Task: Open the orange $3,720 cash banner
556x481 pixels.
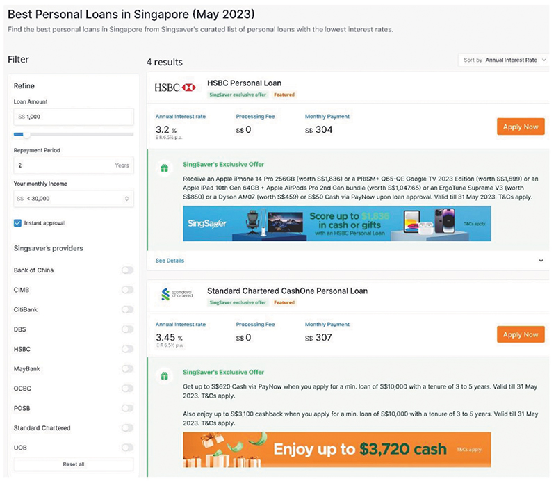Action: (x=336, y=450)
